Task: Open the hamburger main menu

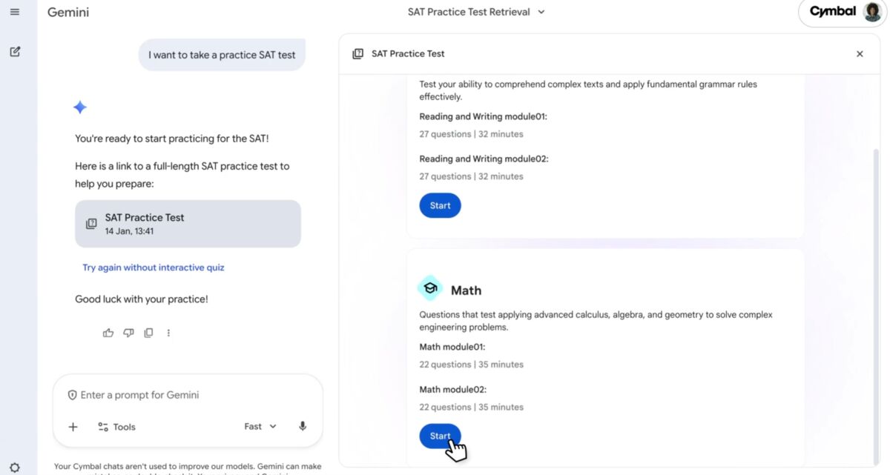Action: click(x=15, y=12)
